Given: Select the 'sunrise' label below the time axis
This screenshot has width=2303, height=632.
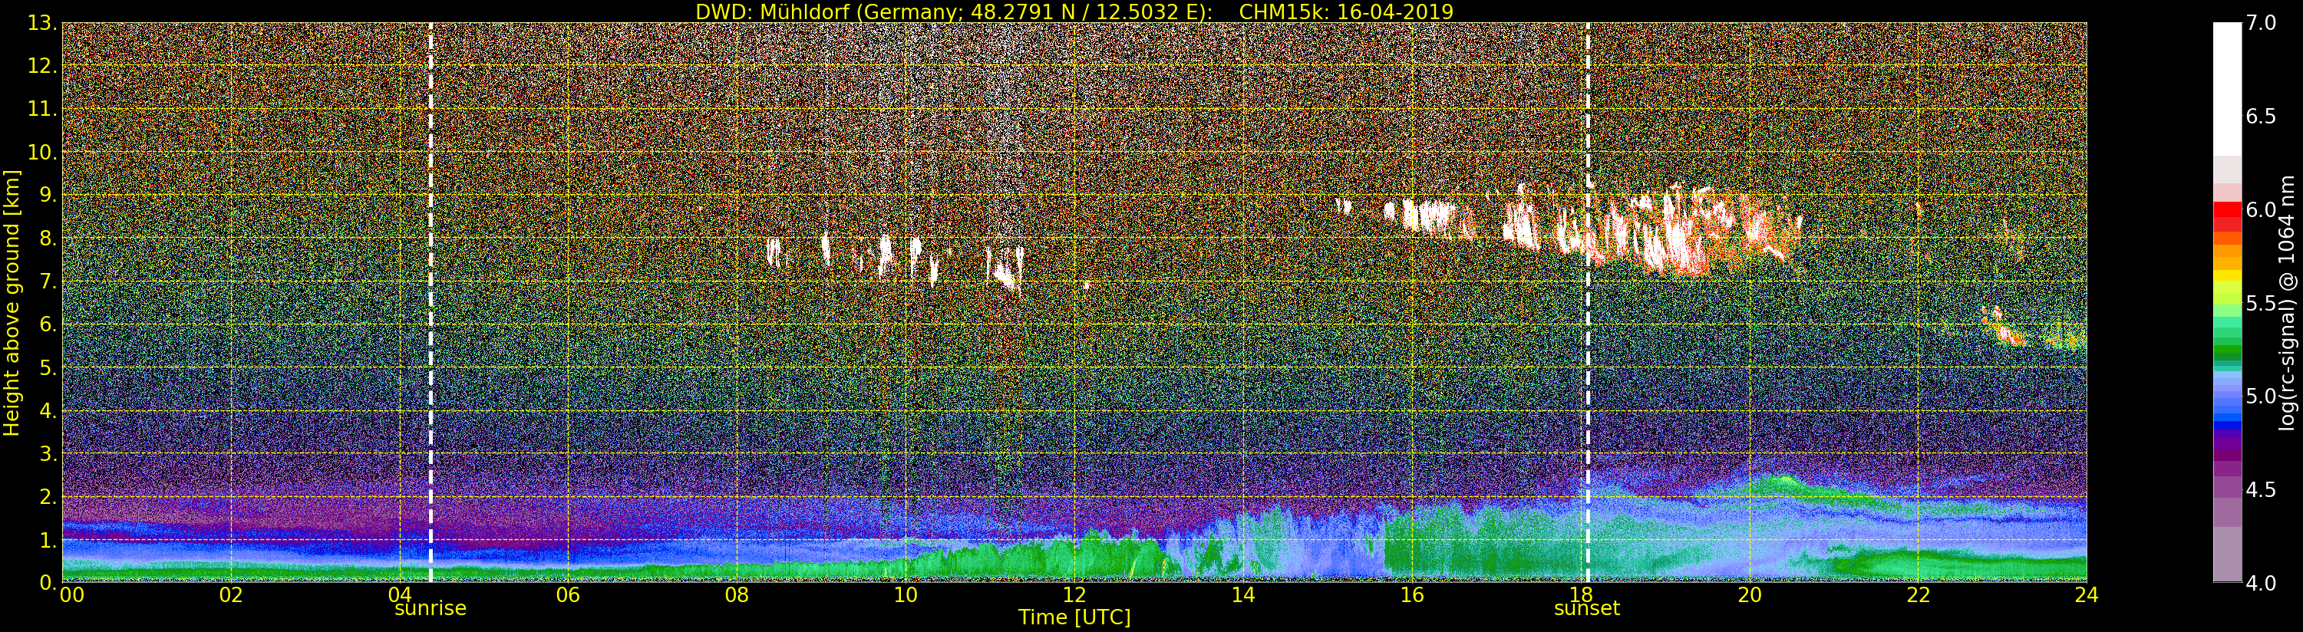Looking at the screenshot, I should coord(430,609).
